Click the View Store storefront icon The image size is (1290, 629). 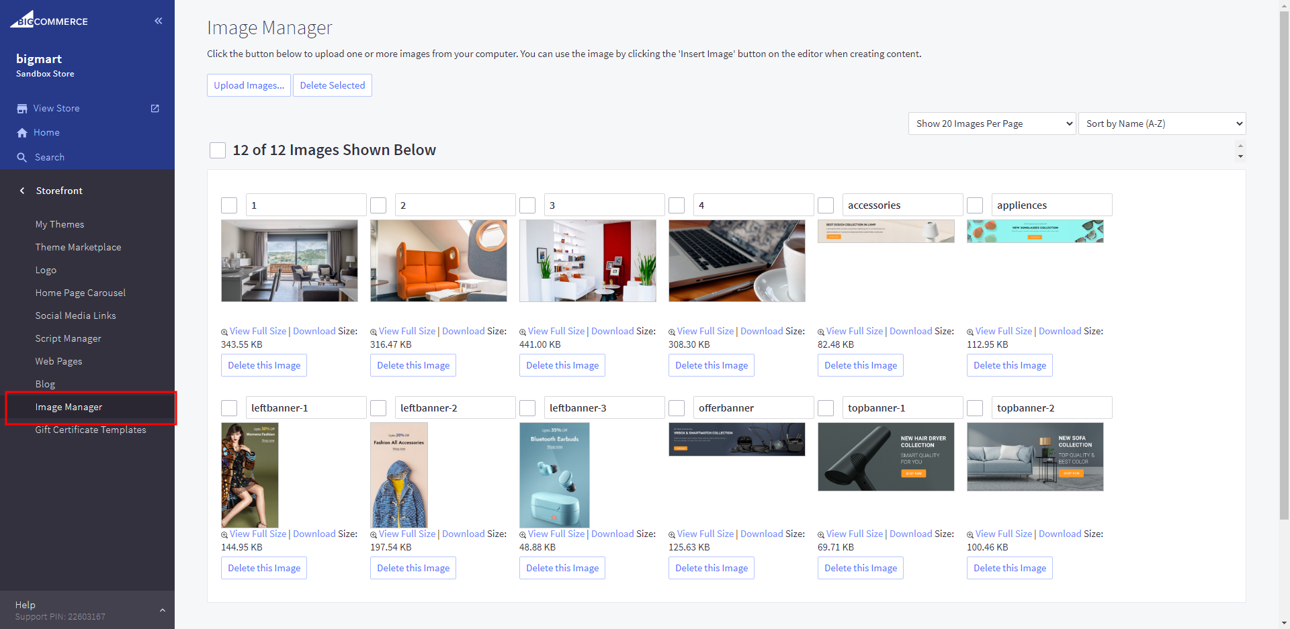pyautogui.click(x=22, y=109)
